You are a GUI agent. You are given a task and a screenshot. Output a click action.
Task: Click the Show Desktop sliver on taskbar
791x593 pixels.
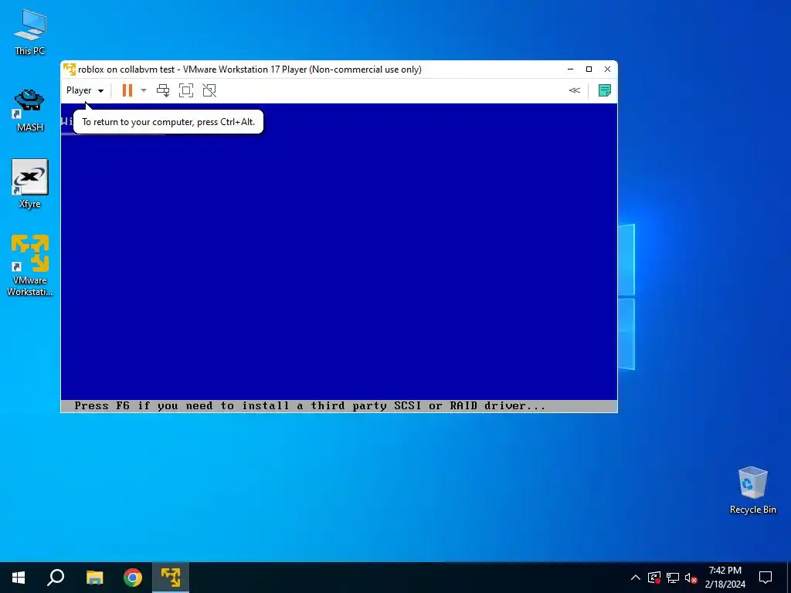click(x=789, y=578)
